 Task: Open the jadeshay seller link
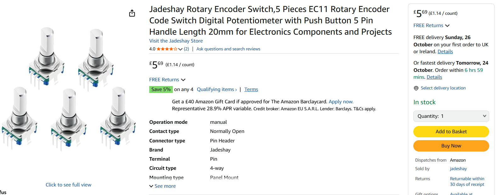[x=458, y=169]
